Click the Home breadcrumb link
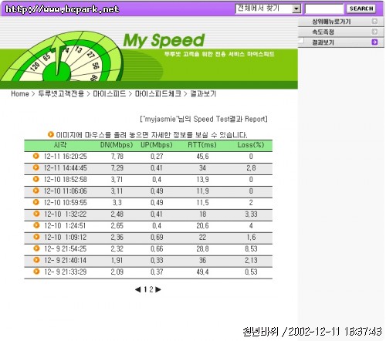 tap(20, 94)
